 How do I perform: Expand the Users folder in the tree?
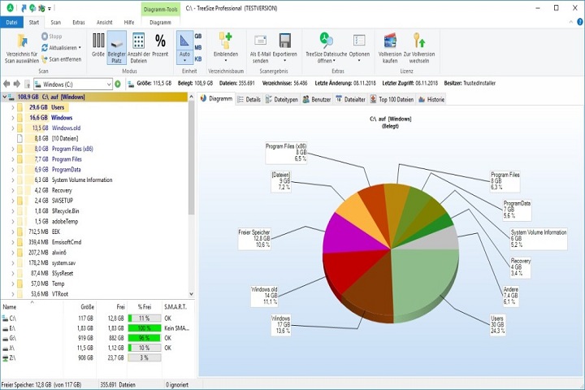[x=12, y=106]
